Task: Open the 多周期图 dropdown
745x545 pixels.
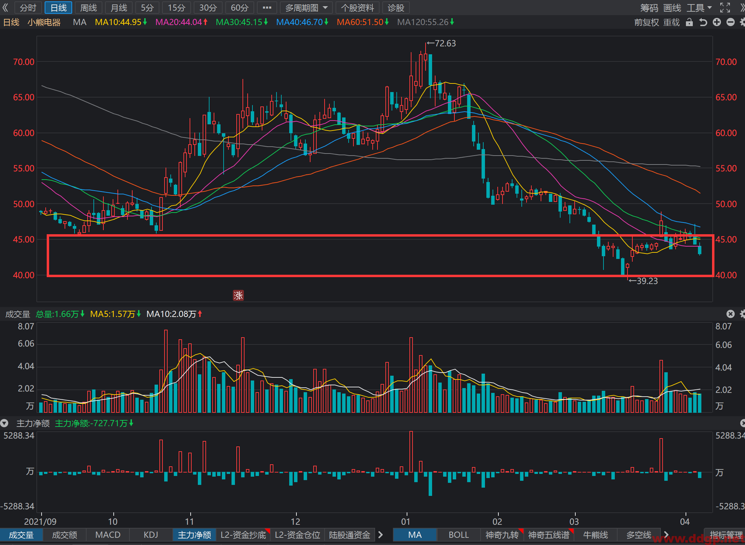Action: (306, 8)
